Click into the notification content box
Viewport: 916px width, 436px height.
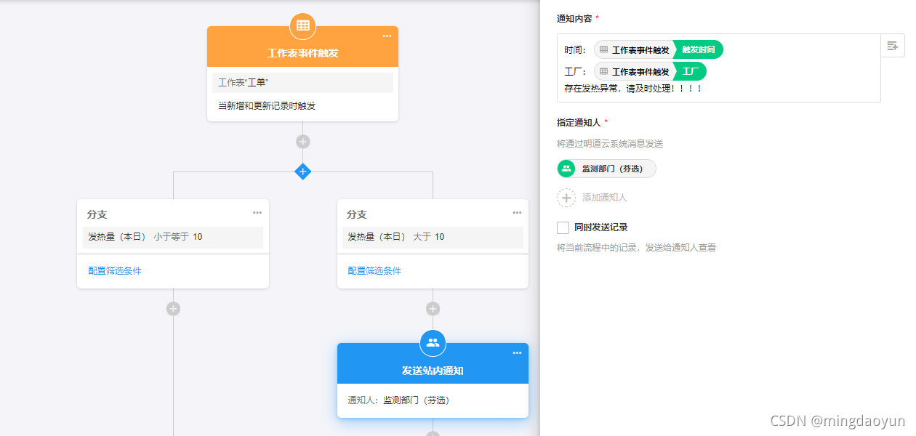719,68
